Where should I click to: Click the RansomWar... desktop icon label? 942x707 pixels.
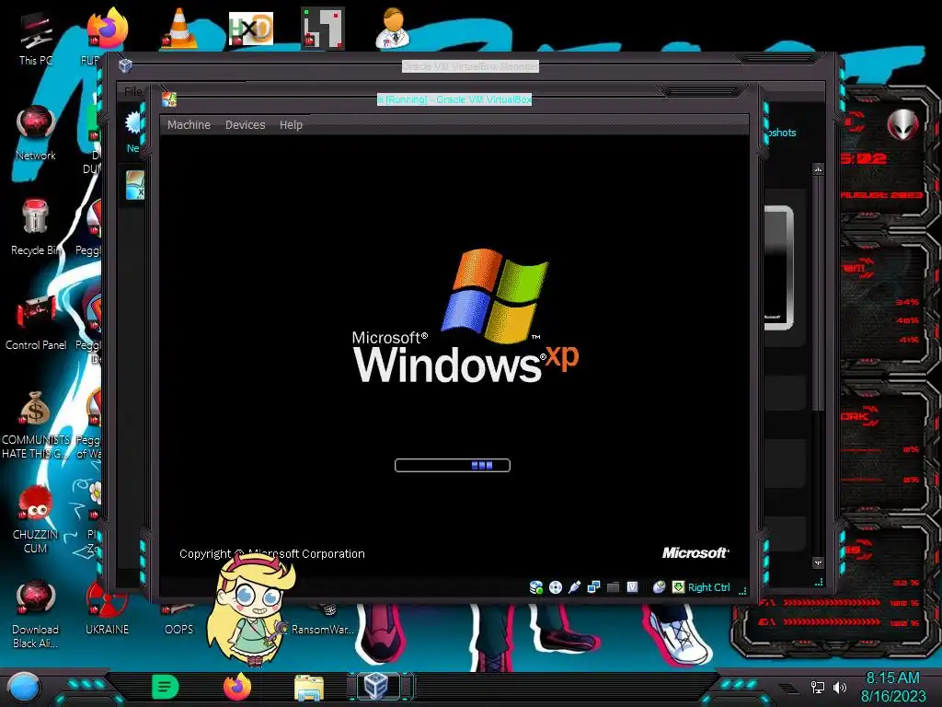323,630
